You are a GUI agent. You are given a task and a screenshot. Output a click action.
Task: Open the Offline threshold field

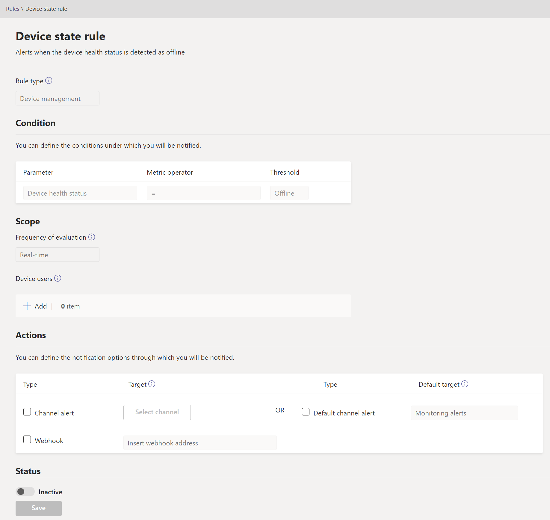(289, 193)
